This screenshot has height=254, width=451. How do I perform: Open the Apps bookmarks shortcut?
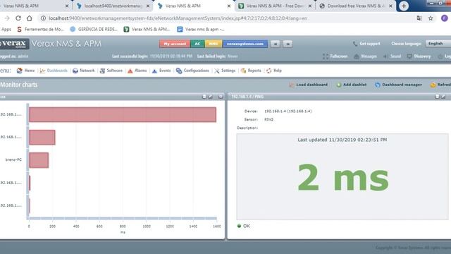(x=6, y=29)
